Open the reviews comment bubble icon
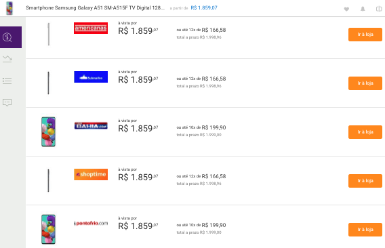The image size is (385, 248). pyautogui.click(x=7, y=102)
